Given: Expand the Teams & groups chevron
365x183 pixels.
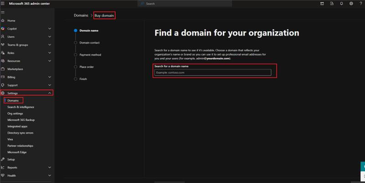Looking at the screenshot, I should [50, 45].
